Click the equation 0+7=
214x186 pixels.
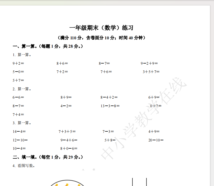click(156, 106)
